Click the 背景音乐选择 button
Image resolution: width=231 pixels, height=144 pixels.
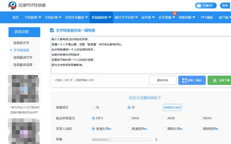[x=173, y=107]
